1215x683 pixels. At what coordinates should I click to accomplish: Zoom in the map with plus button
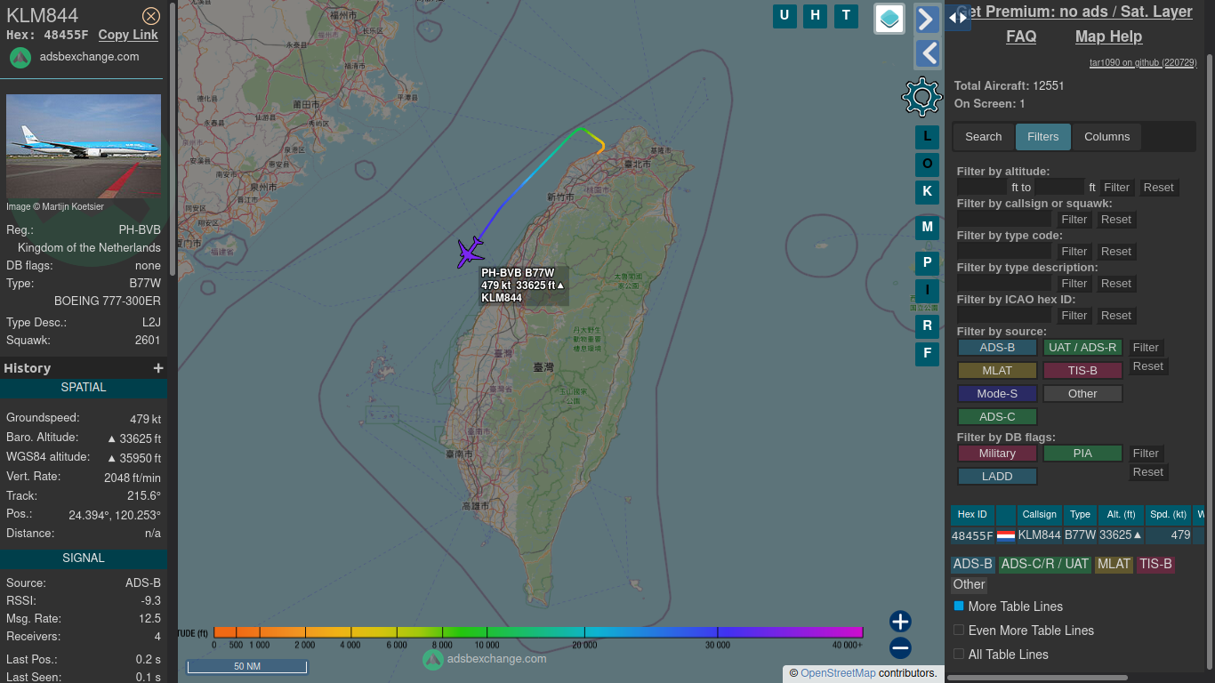click(x=900, y=621)
